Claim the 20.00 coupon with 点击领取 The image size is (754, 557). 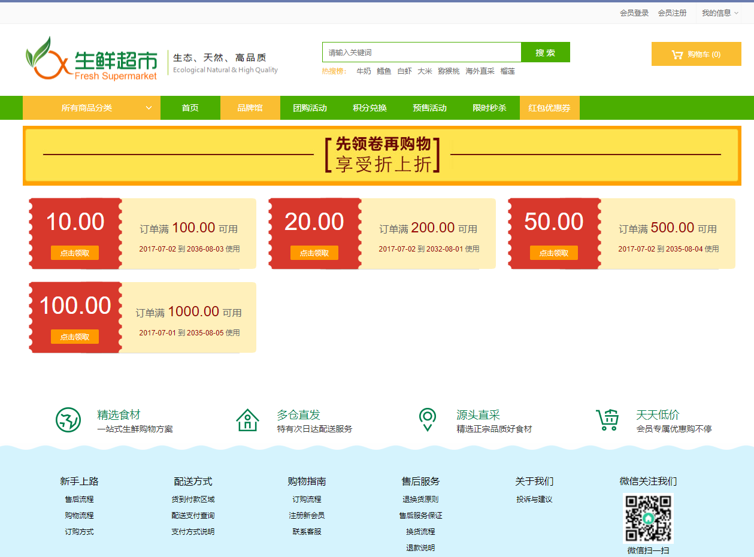(314, 253)
